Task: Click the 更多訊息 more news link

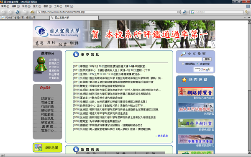Action: coord(163,136)
